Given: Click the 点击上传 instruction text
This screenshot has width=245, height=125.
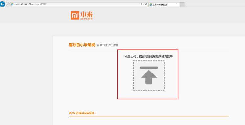Looking at the screenshot, I should pos(149,56).
